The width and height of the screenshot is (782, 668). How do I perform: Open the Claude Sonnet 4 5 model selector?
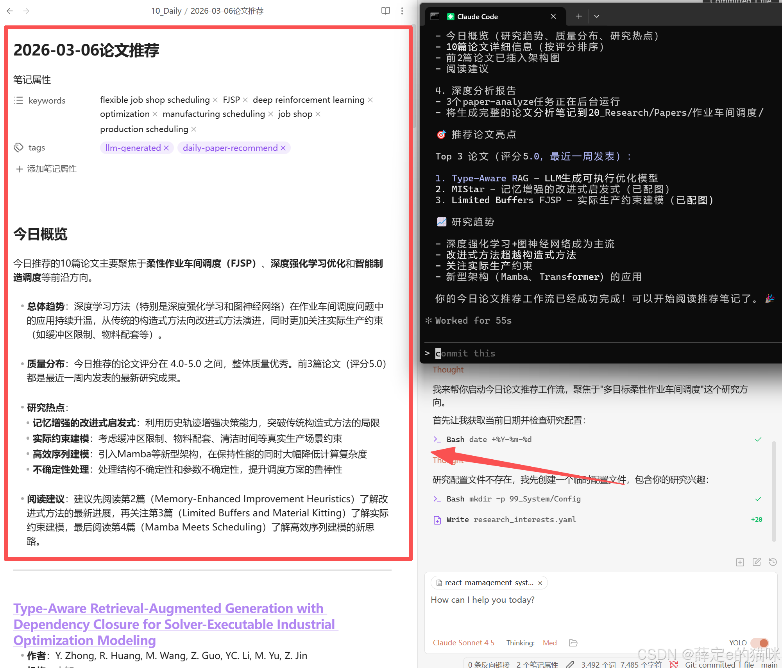pos(463,643)
